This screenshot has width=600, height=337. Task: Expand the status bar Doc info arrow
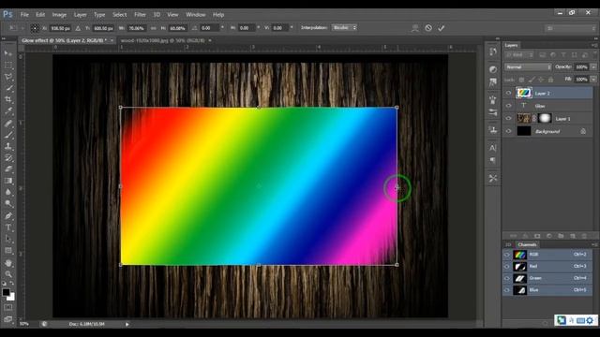tap(127, 324)
